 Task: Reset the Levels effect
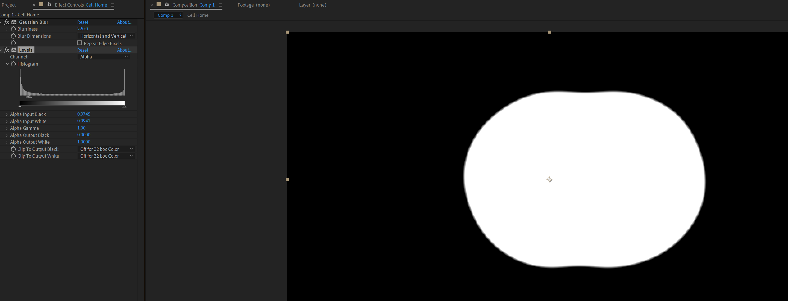click(83, 50)
